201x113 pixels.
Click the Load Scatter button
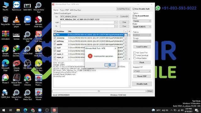(x=142, y=47)
